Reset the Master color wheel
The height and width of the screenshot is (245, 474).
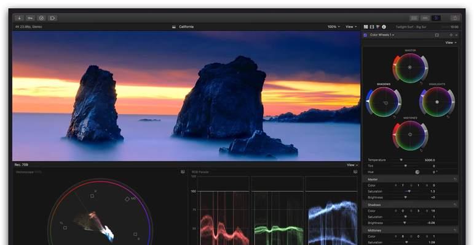click(x=421, y=83)
